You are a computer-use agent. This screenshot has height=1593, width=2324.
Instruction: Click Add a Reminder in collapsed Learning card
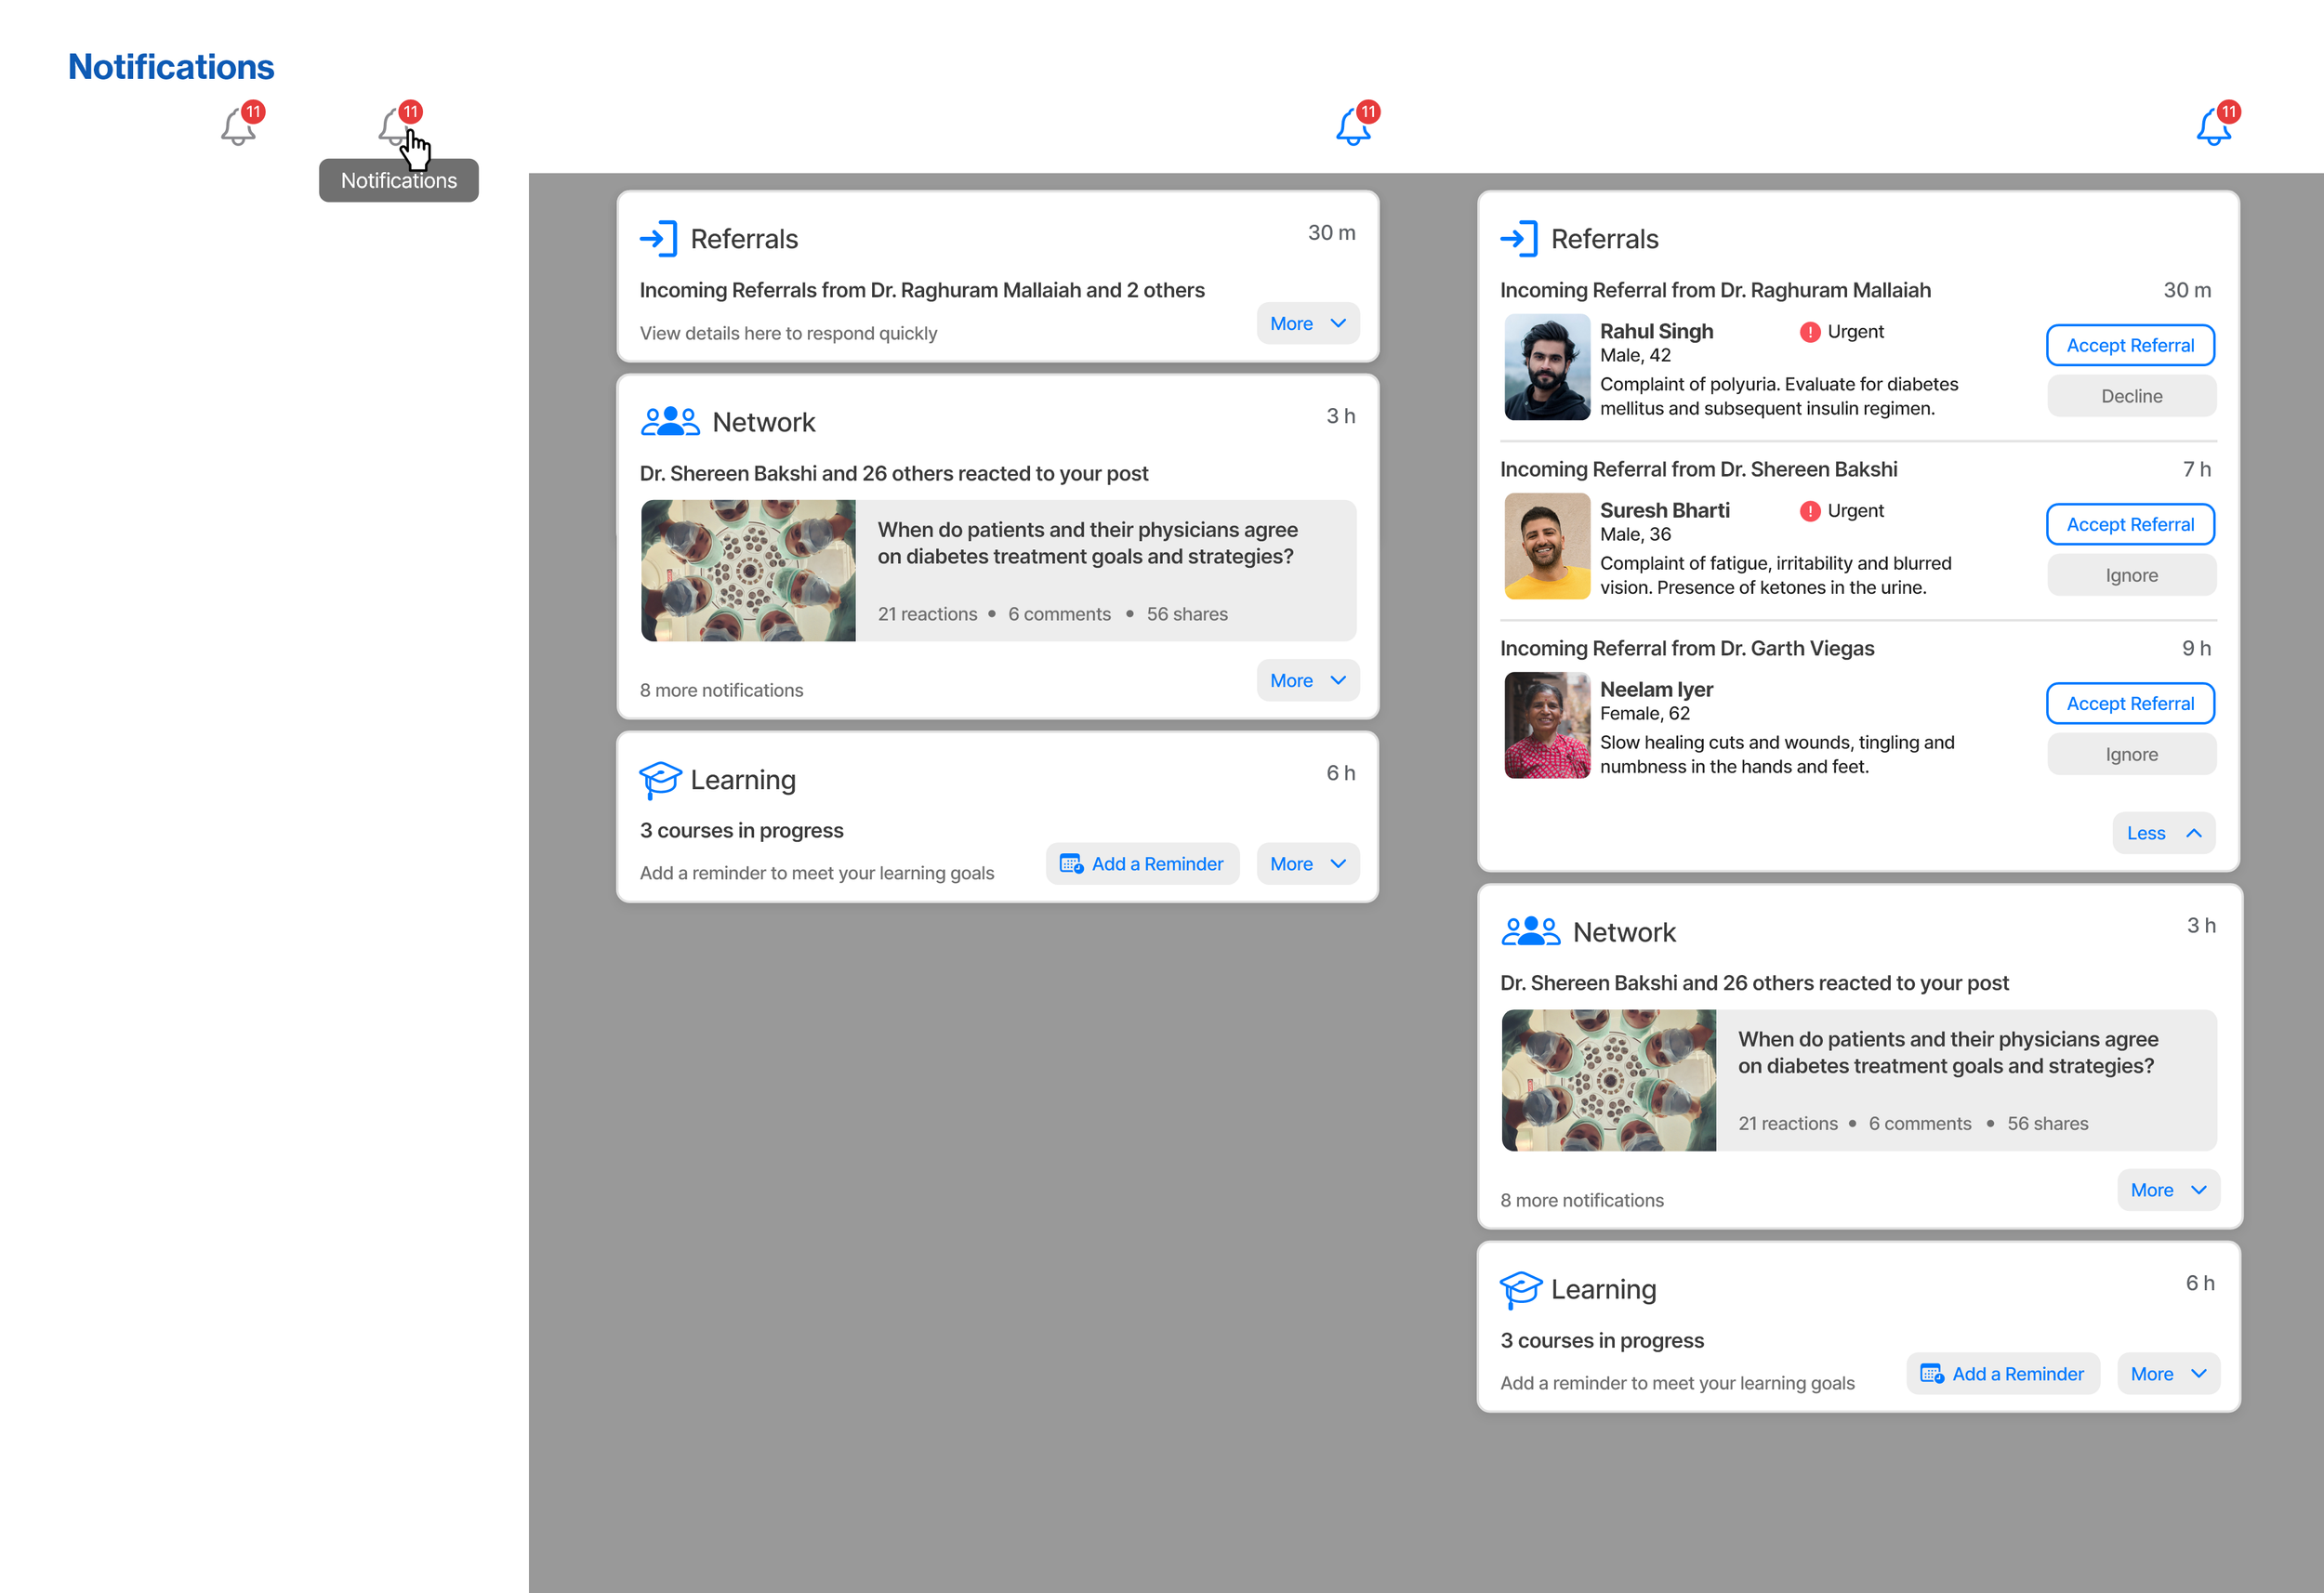click(x=1142, y=864)
